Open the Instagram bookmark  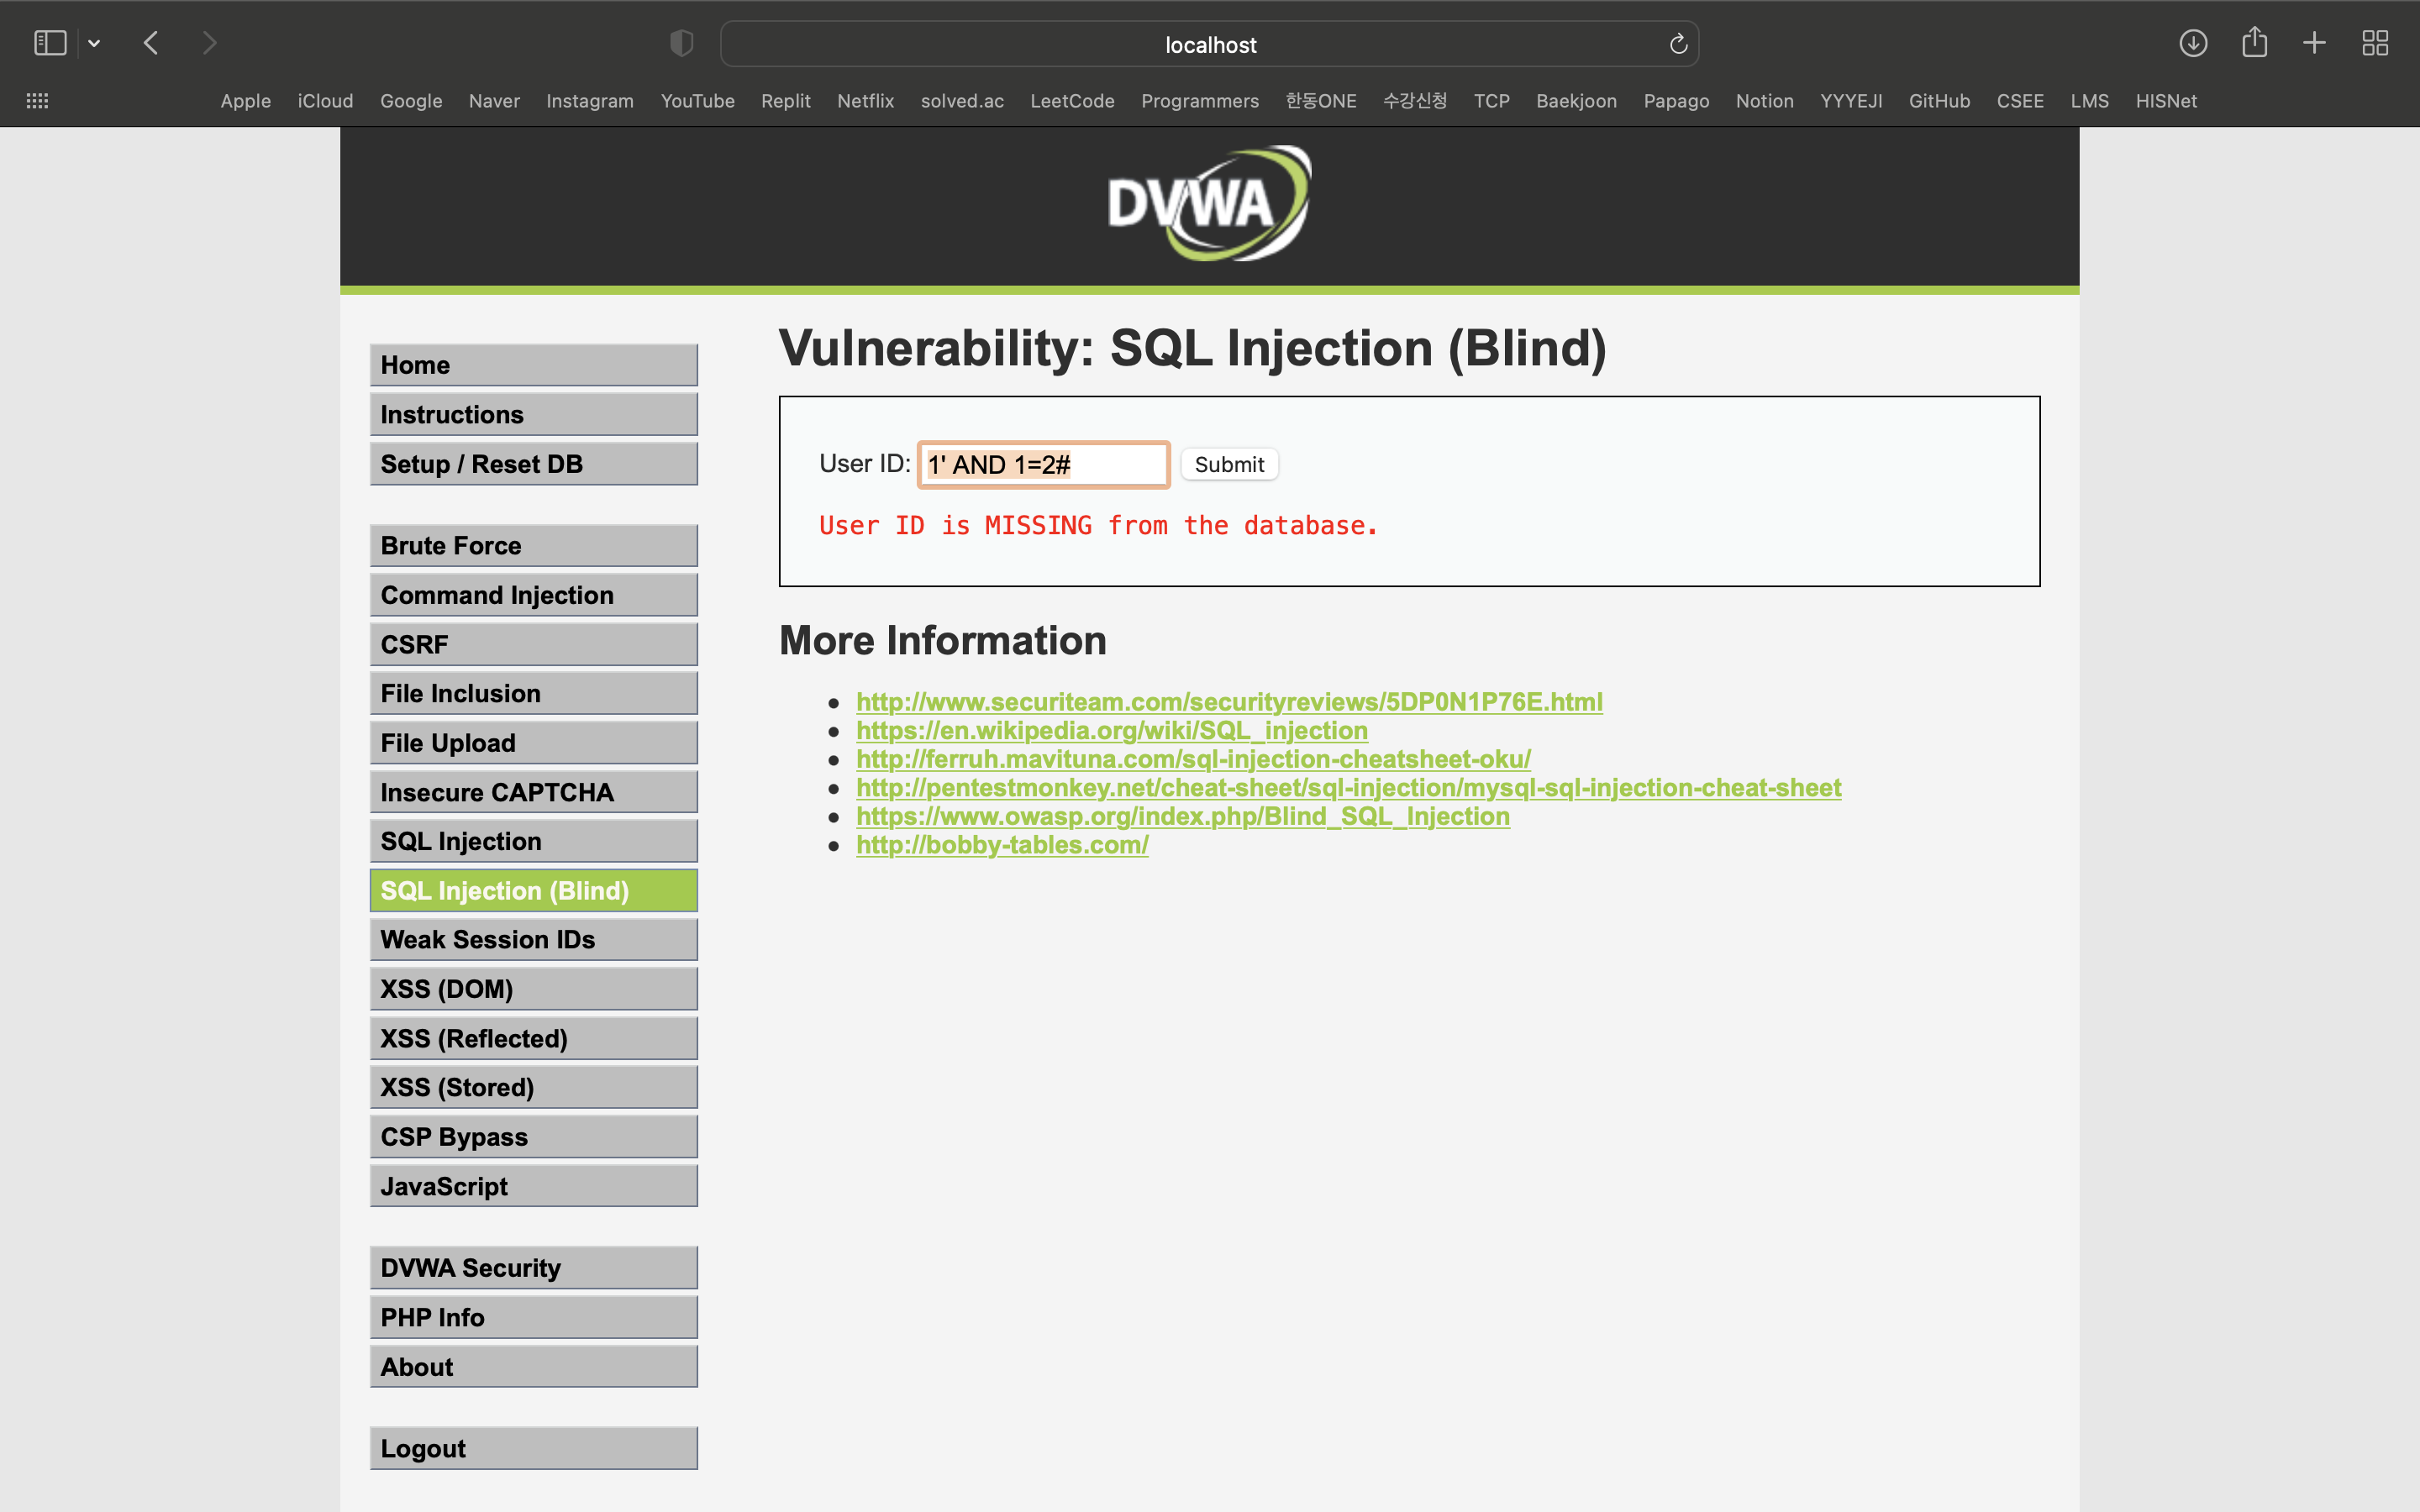[x=589, y=101]
